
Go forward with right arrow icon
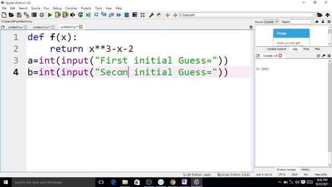[x=175, y=15]
